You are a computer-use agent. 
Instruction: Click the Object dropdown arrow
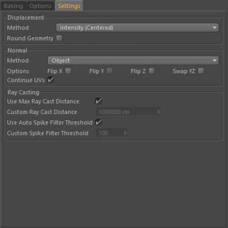coord(215,60)
